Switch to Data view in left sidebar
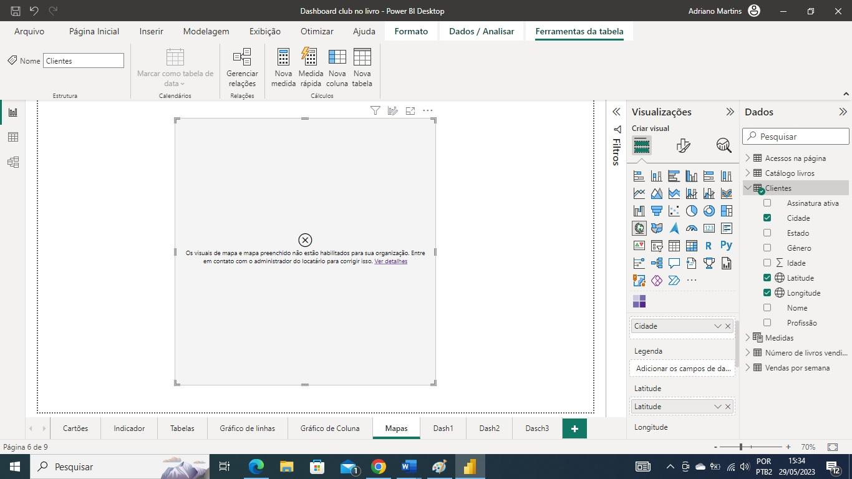 (x=12, y=137)
